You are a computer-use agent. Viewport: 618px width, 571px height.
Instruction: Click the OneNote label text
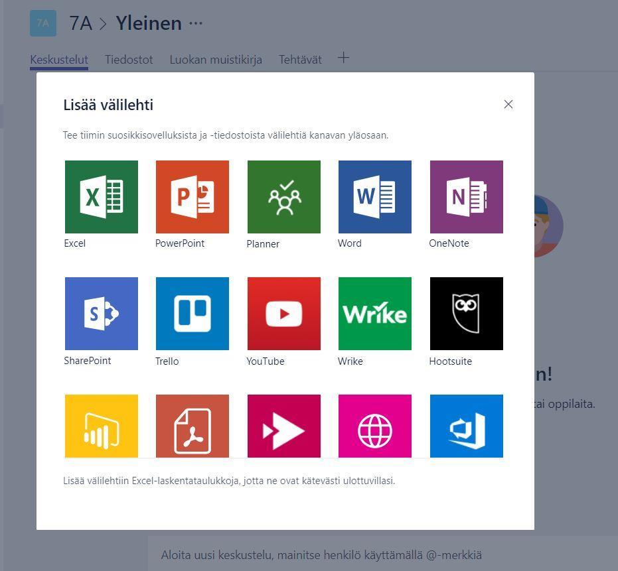pos(449,243)
